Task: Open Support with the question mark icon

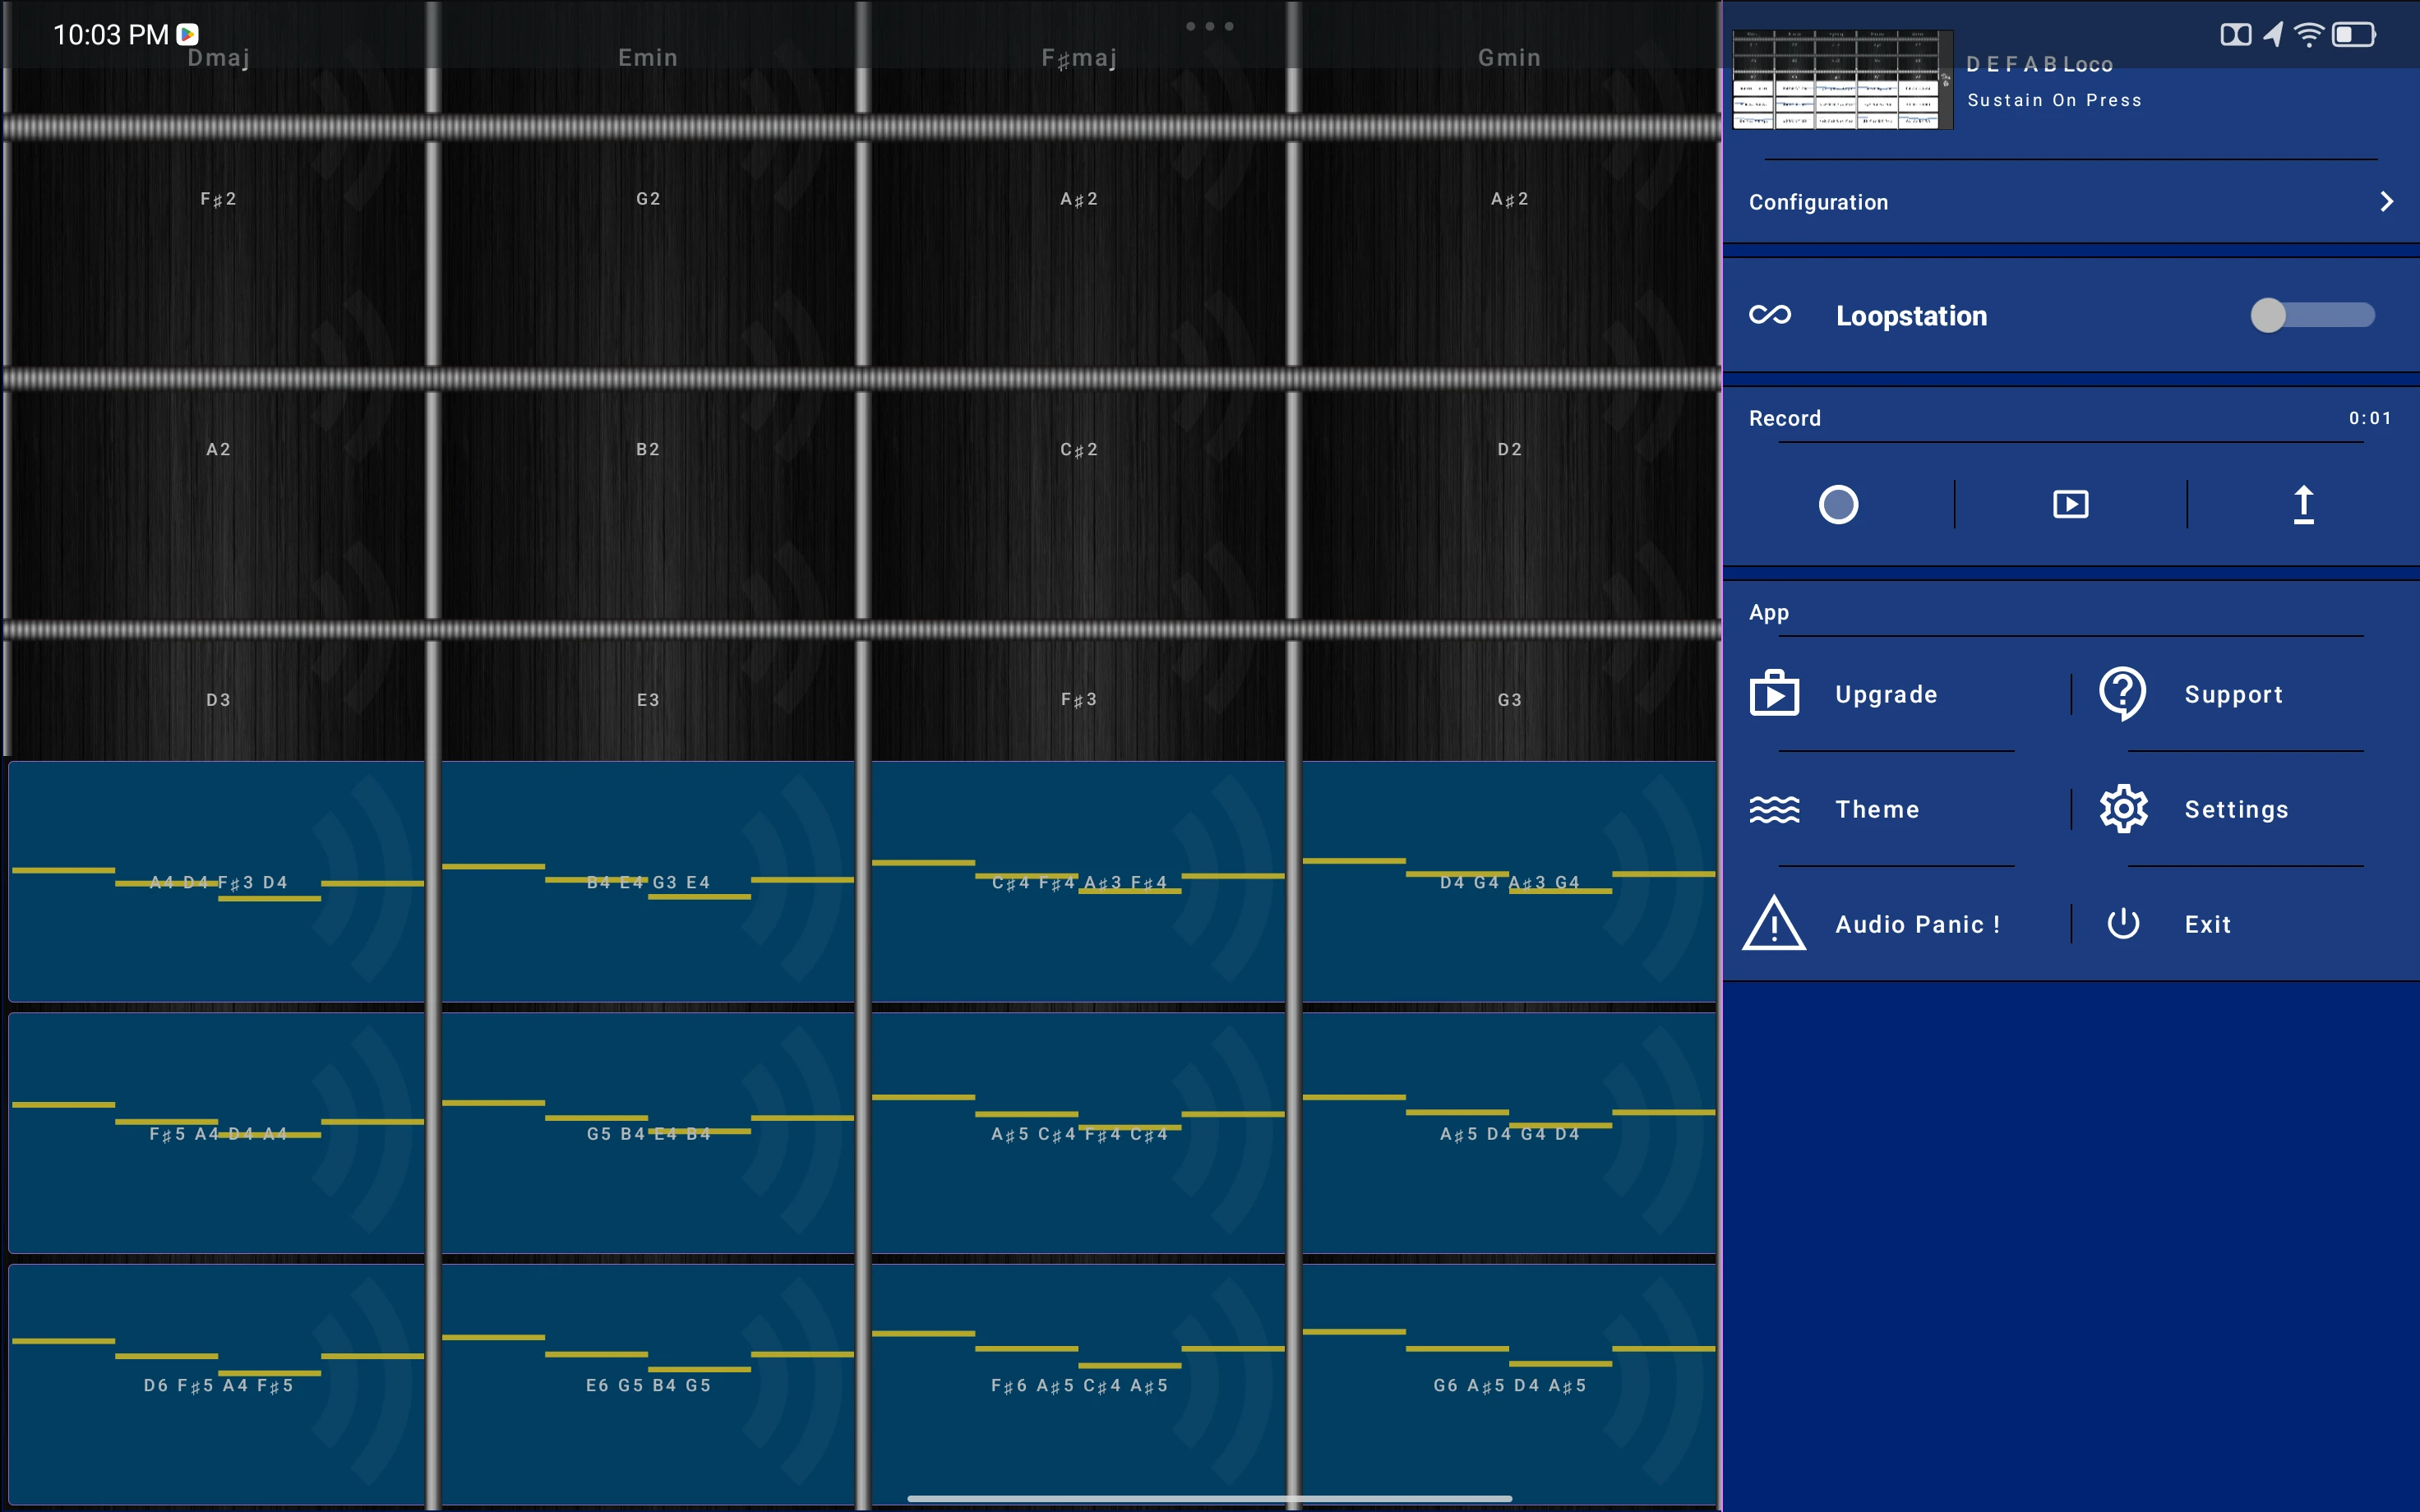Action: coord(2123,694)
